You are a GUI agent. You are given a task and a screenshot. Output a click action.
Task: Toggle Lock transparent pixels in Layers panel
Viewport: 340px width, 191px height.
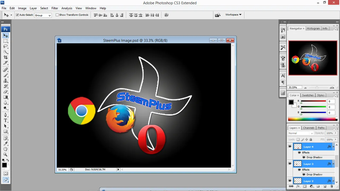pos(298,140)
